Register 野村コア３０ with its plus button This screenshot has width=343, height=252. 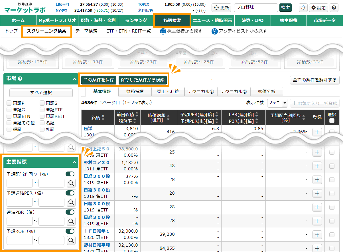(317, 166)
